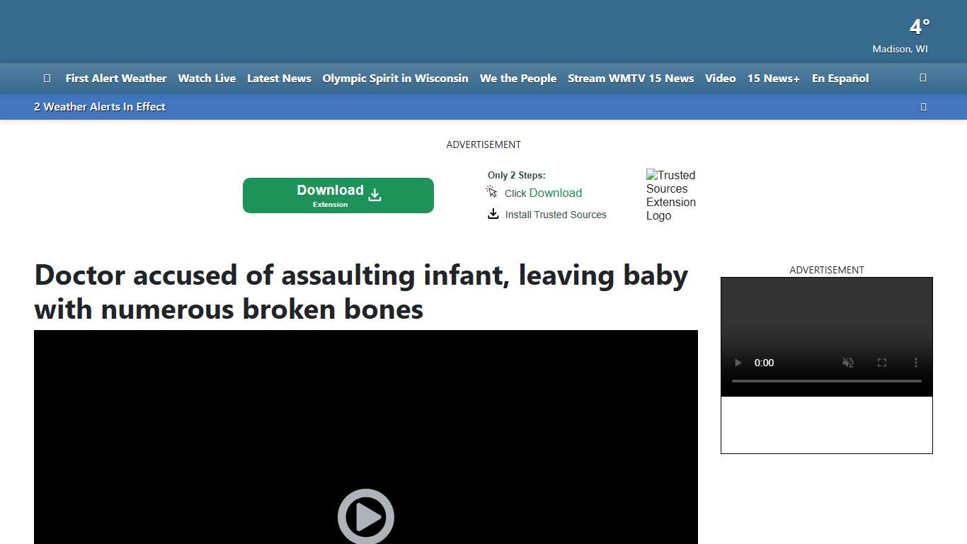
Task: Open the 15 News+ menu item
Action: tap(773, 78)
